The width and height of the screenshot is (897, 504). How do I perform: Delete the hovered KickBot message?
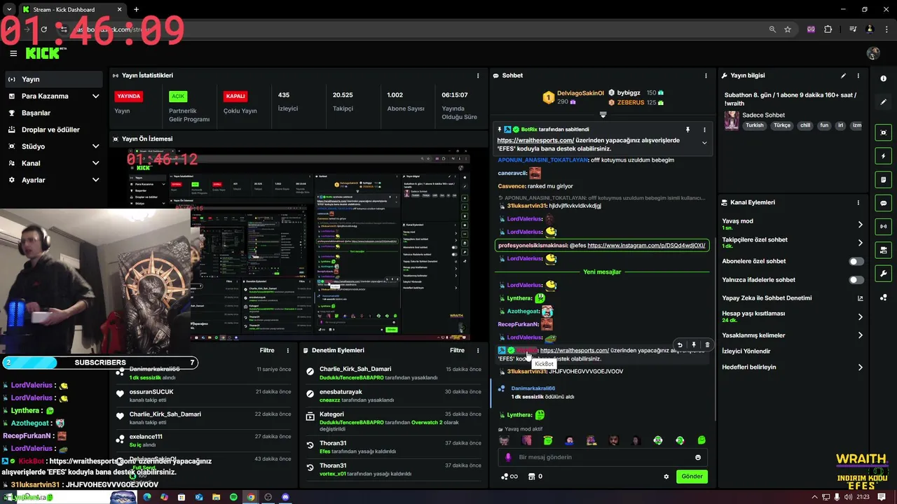[707, 344]
